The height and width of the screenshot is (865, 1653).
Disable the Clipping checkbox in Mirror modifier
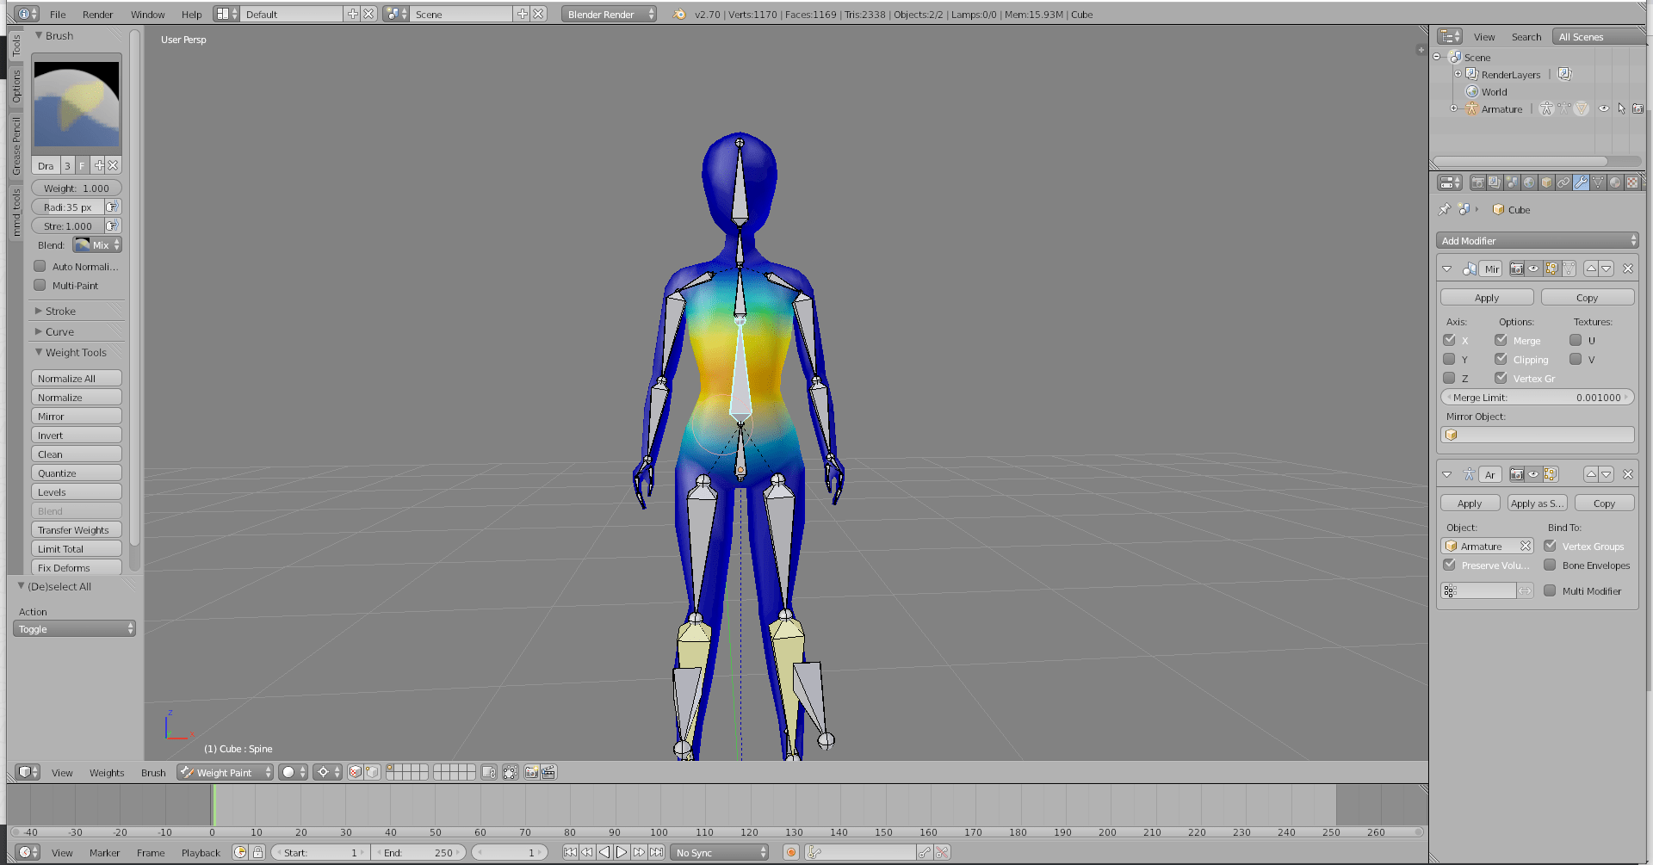tap(1500, 359)
